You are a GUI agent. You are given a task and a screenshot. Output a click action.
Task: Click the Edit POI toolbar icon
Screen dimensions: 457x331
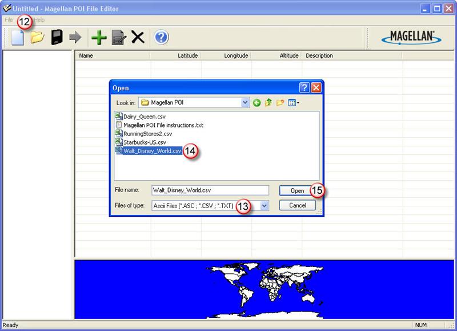(x=118, y=38)
